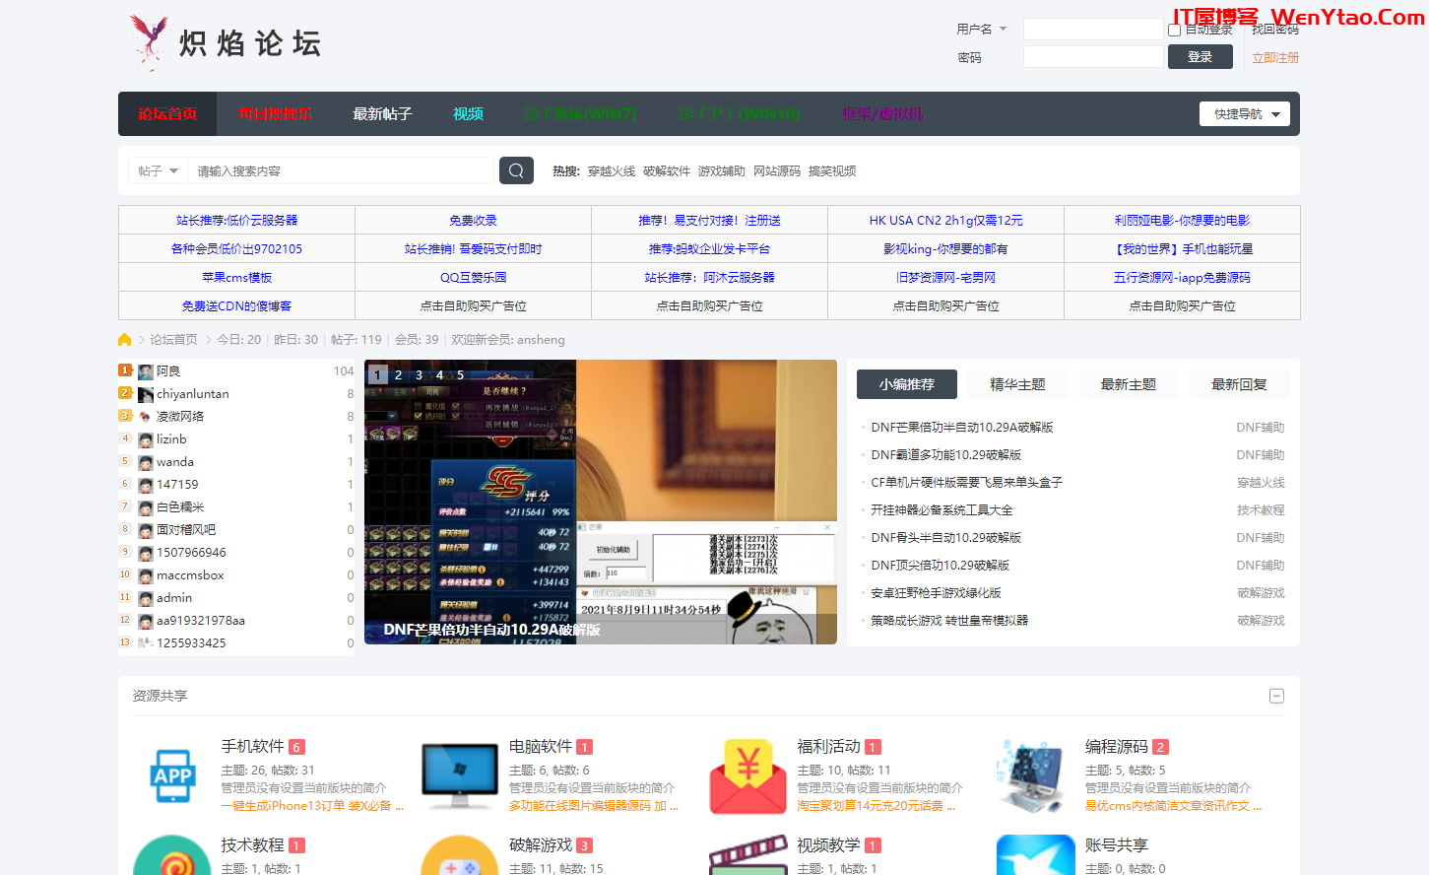Open post DNF霸道多功能10.29破解版

tap(945, 455)
